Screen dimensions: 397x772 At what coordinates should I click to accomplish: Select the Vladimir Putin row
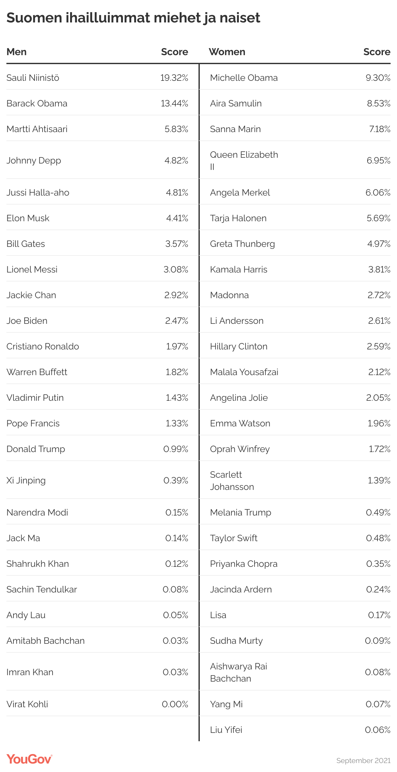(x=97, y=398)
